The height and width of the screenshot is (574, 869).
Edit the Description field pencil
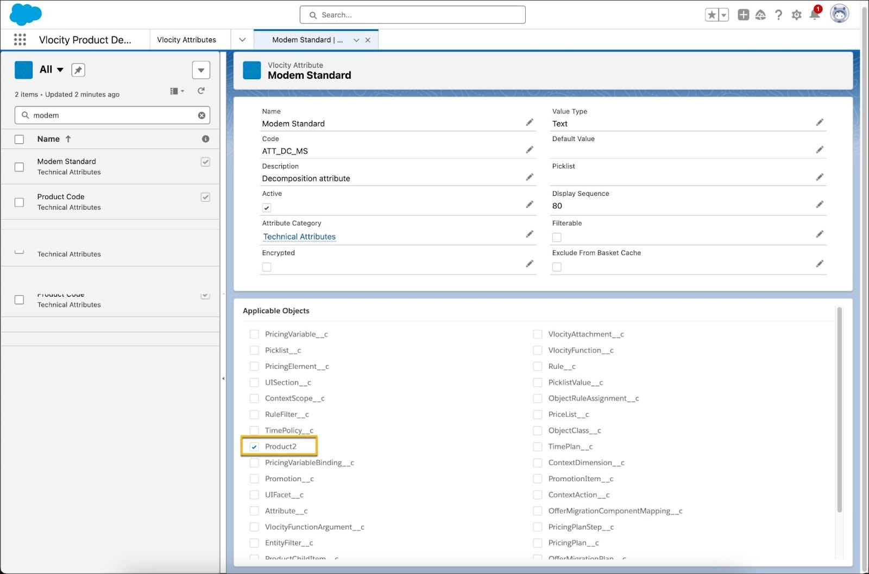click(x=530, y=177)
